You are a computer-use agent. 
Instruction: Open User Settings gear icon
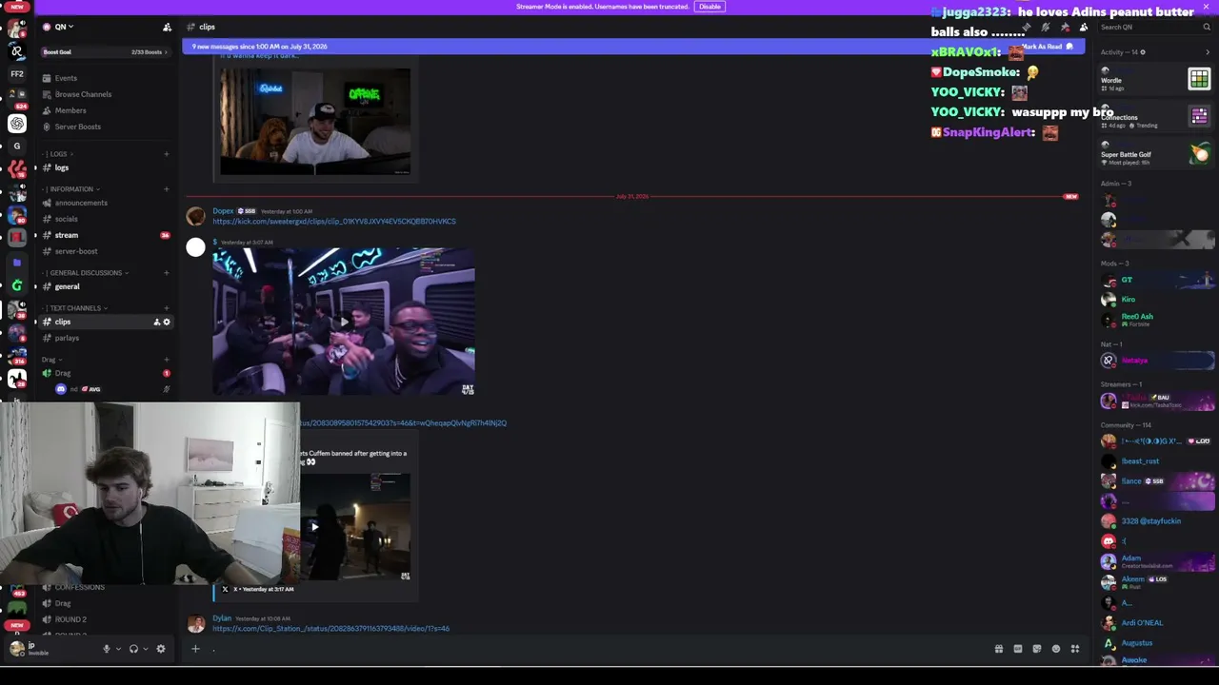pos(161,649)
